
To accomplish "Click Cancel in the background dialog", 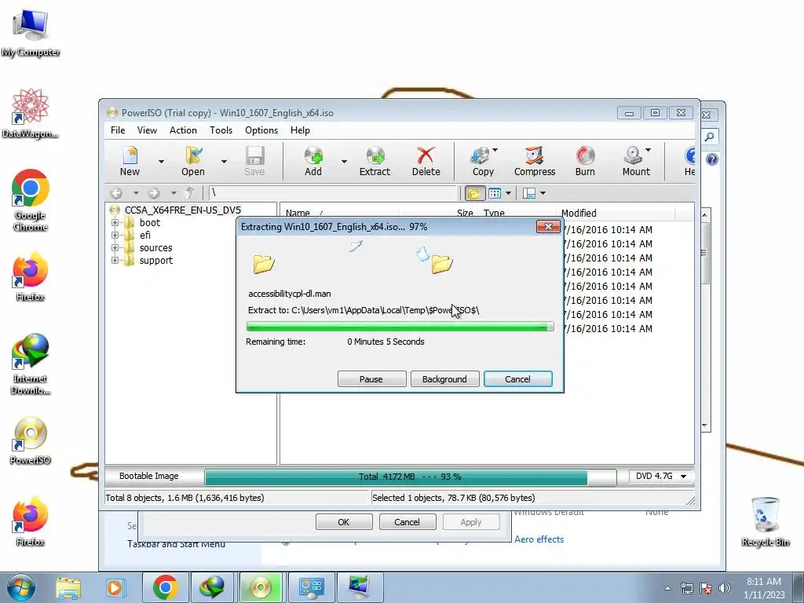I will 407,522.
